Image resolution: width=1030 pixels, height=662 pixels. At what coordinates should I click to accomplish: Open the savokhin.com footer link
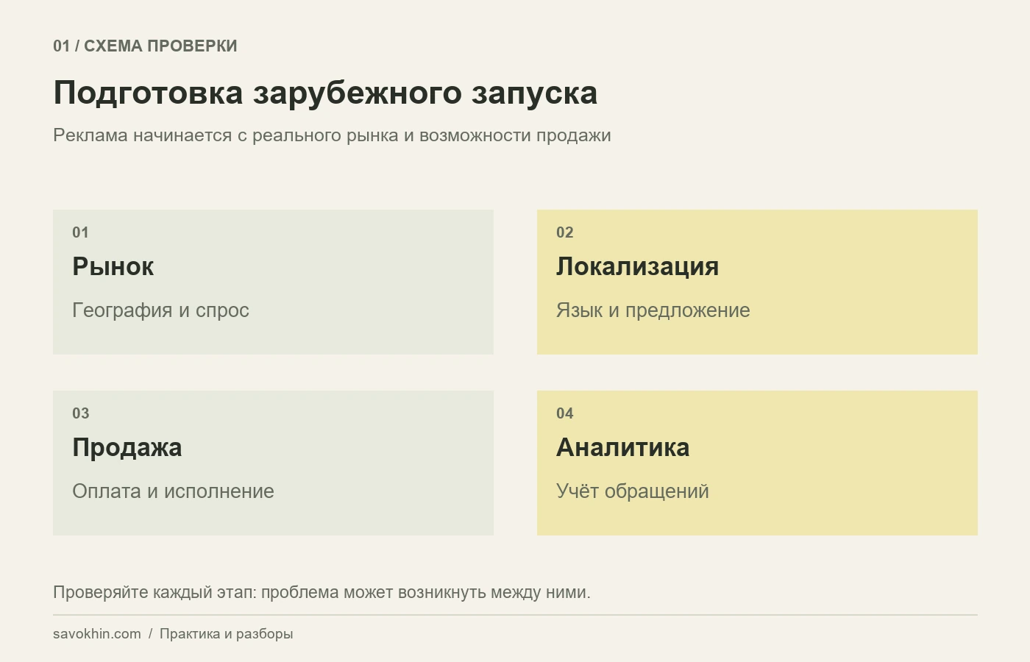(x=97, y=634)
